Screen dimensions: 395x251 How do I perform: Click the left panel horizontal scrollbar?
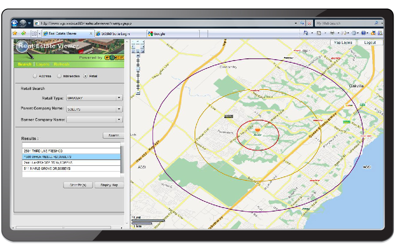[64, 228]
